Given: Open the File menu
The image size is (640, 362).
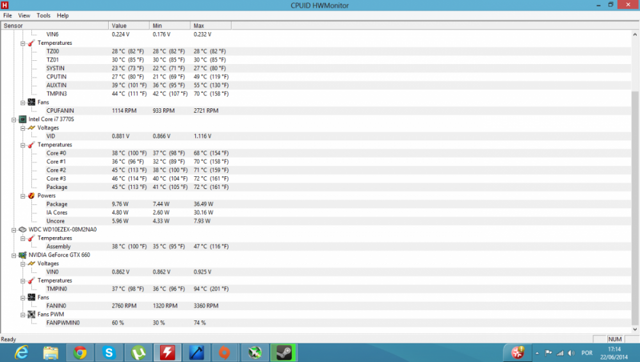Looking at the screenshot, I should click(8, 15).
